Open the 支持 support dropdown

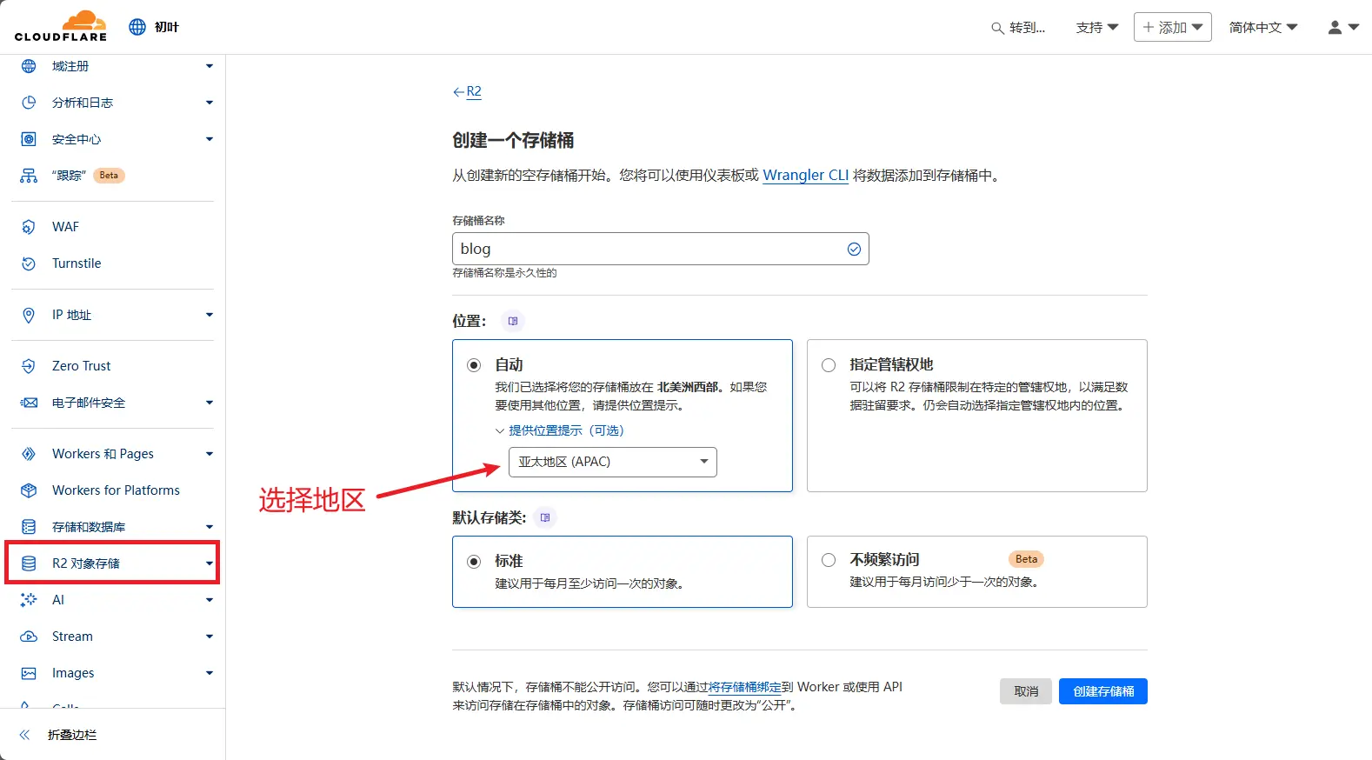click(x=1097, y=28)
